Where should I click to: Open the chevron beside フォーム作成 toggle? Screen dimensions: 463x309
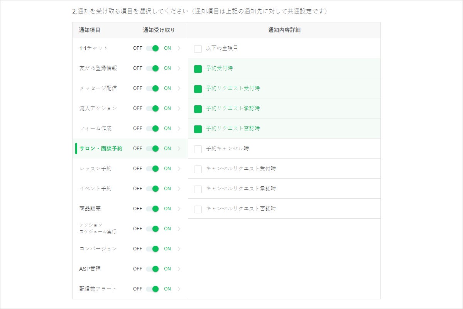click(x=179, y=128)
